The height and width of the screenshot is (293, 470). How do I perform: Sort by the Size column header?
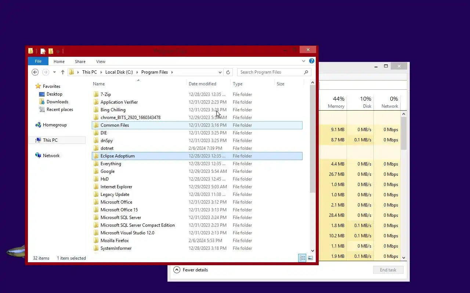281,84
